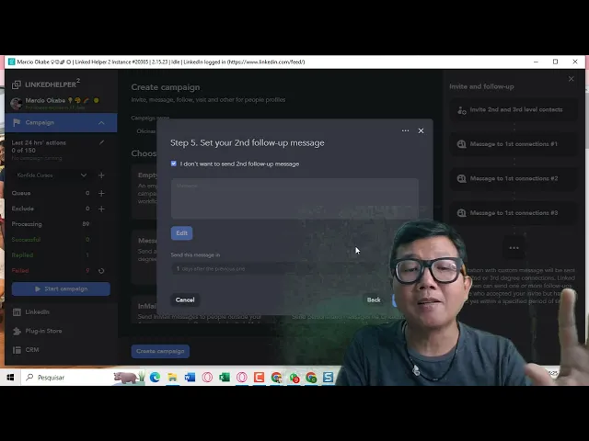Click the Windows Start button
Image resolution: width=589 pixels, height=441 pixels.
(x=10, y=378)
